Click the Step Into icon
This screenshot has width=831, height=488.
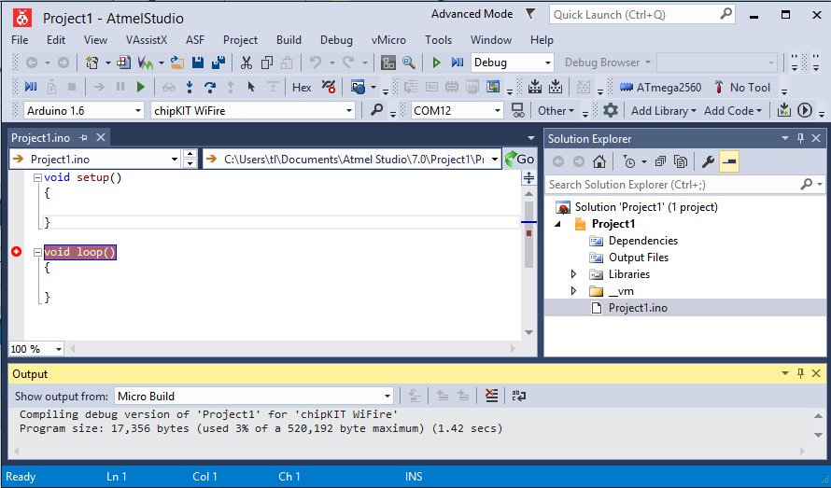coord(190,87)
